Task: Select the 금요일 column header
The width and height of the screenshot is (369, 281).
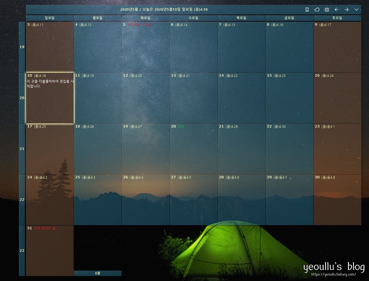Action: click(289, 18)
